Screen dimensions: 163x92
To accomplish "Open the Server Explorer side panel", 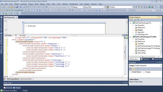I will coord(1,39).
